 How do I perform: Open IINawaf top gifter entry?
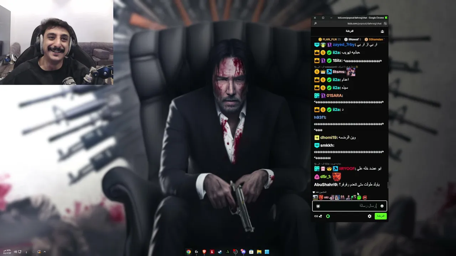pos(353,39)
